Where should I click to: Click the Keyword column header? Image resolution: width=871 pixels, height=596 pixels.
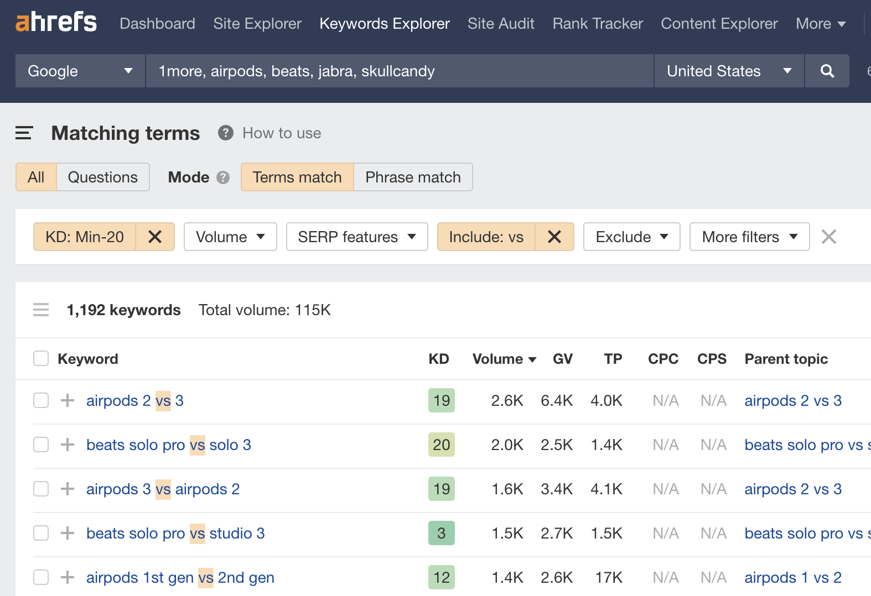[88, 359]
